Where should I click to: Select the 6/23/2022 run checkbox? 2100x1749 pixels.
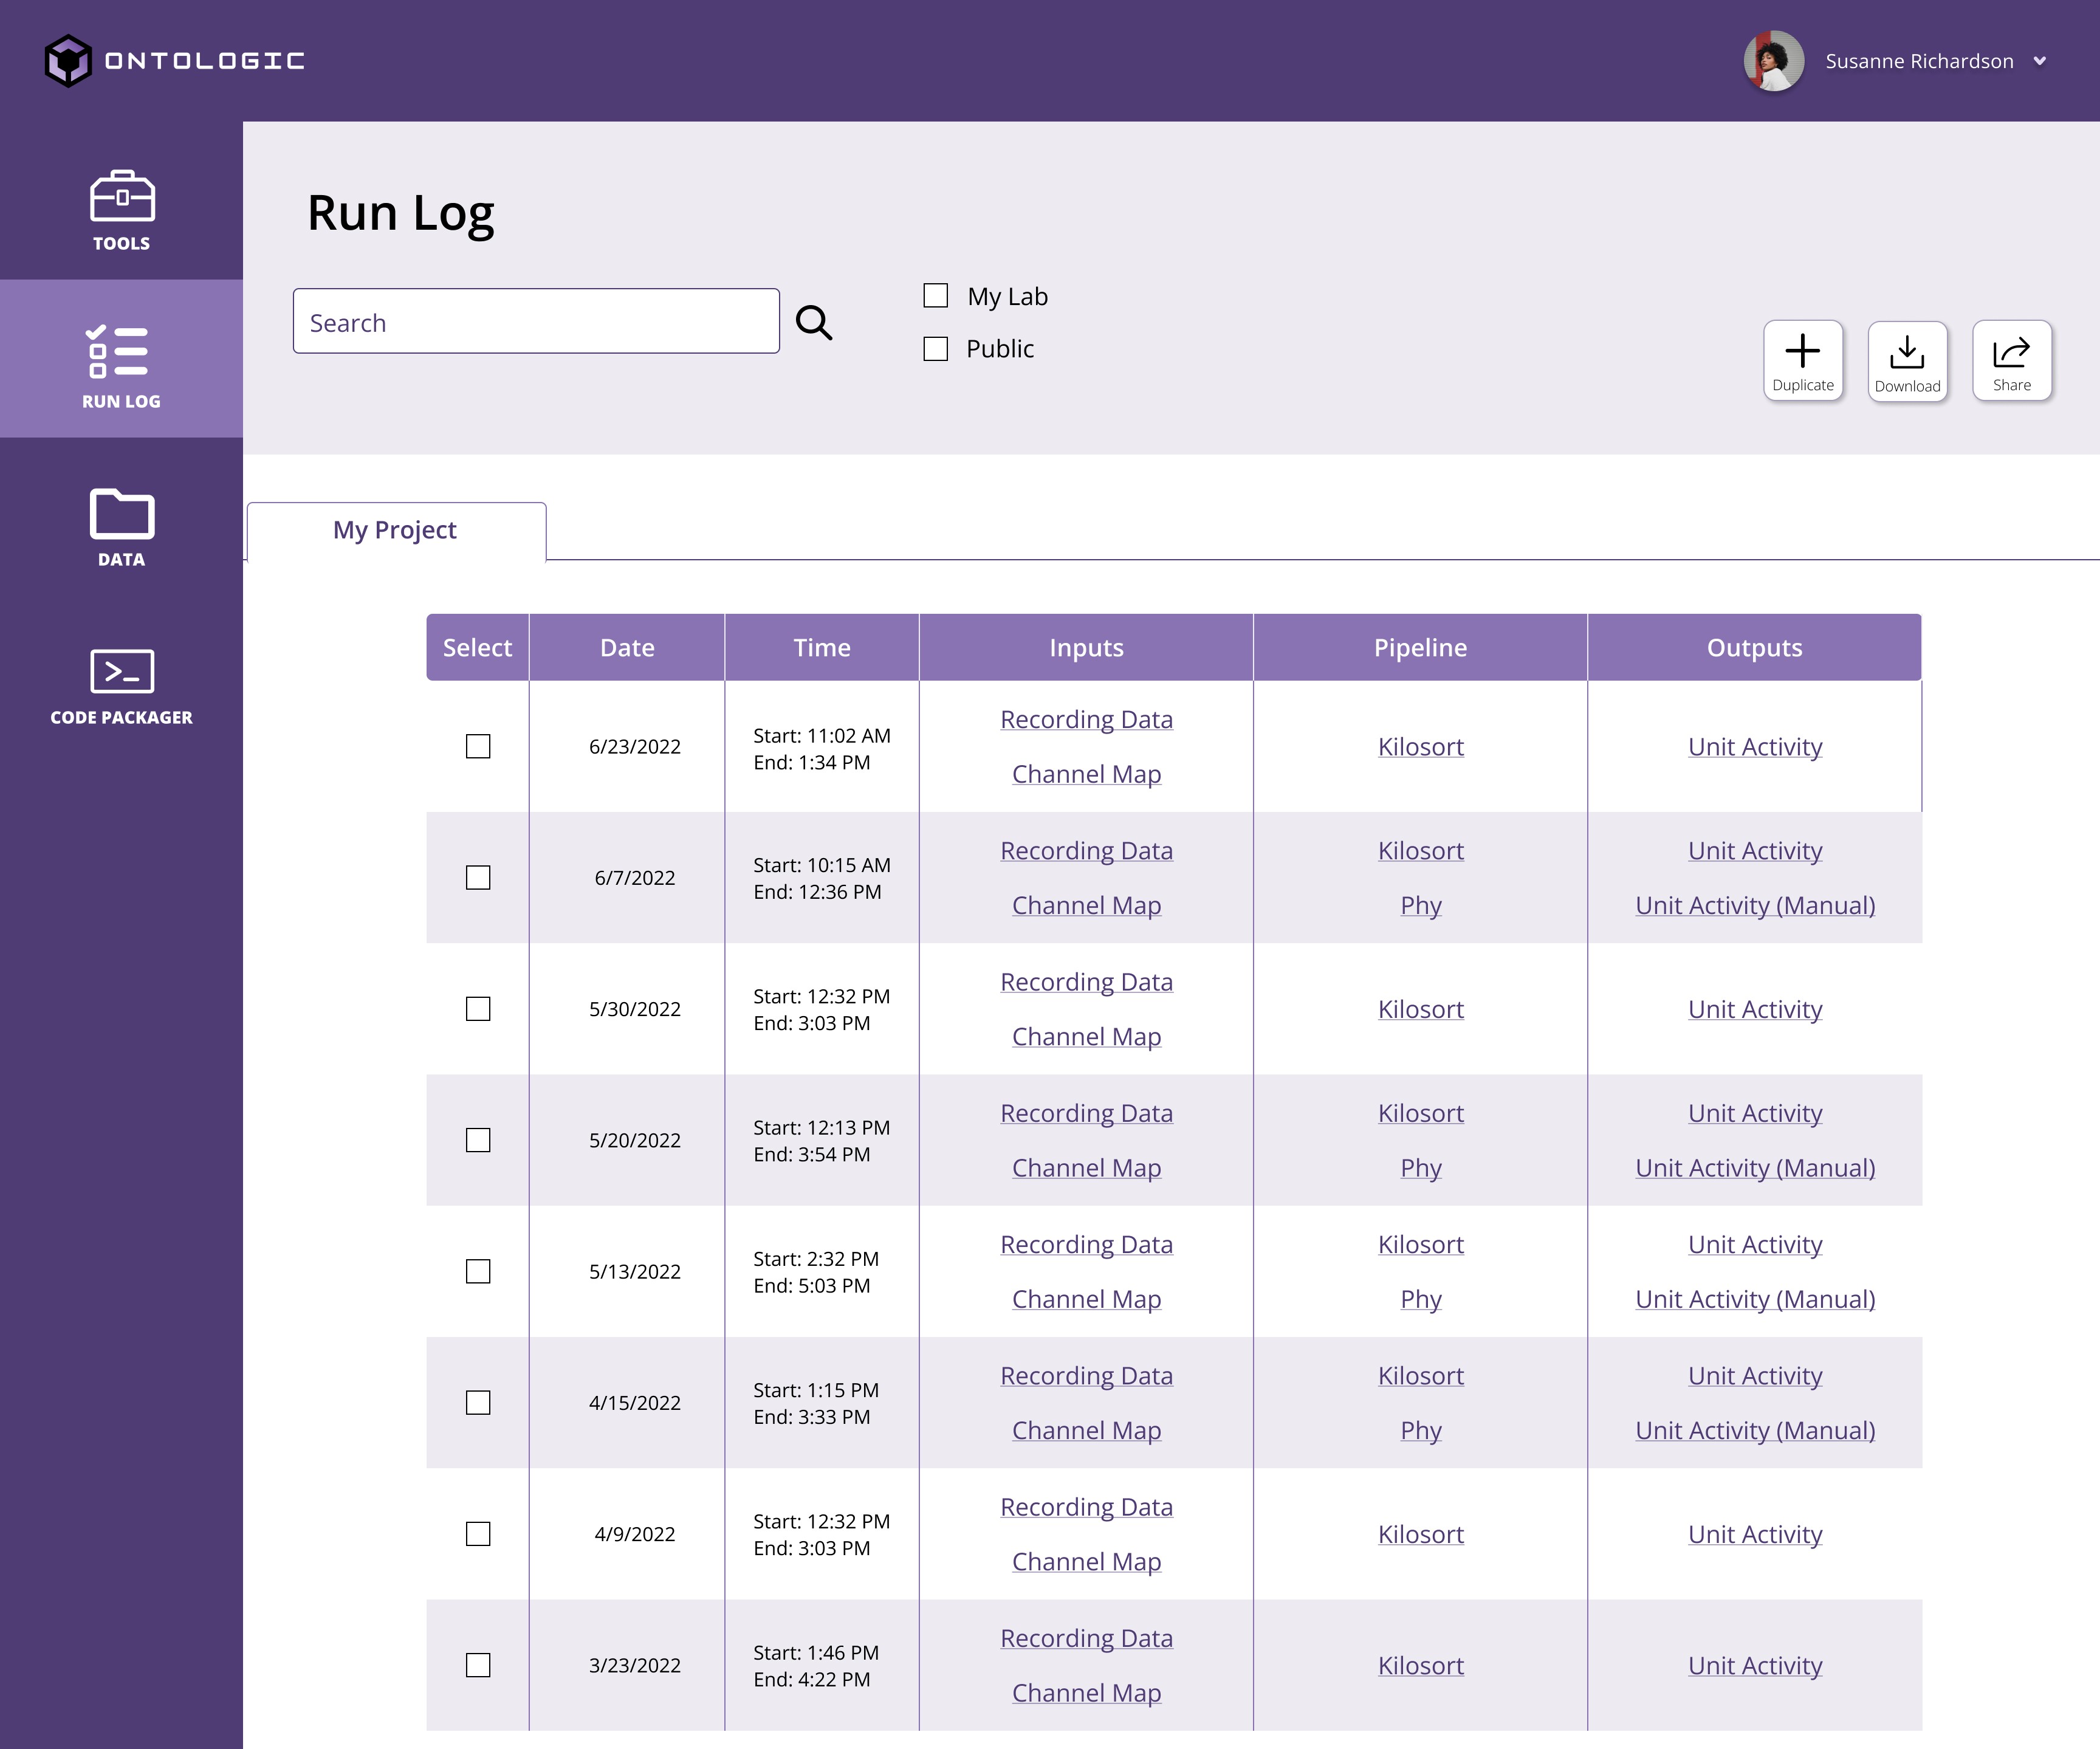coord(478,747)
